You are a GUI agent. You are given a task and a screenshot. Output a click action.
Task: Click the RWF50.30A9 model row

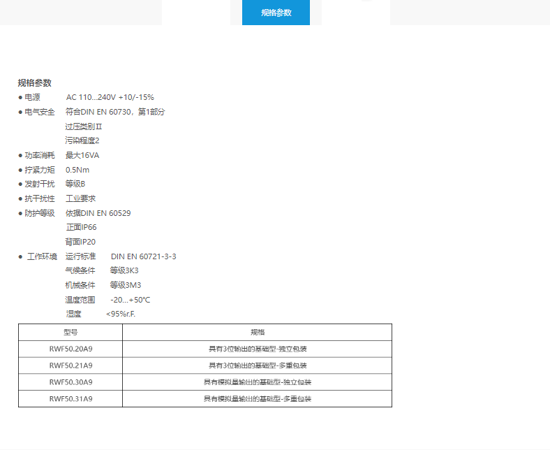[70, 382]
